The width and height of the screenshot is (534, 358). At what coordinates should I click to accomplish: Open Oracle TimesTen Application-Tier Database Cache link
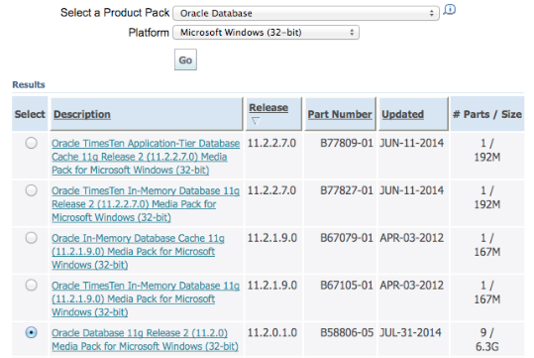146,157
